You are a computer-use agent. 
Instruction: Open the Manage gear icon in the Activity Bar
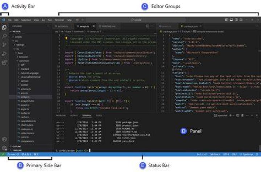(x=4, y=148)
